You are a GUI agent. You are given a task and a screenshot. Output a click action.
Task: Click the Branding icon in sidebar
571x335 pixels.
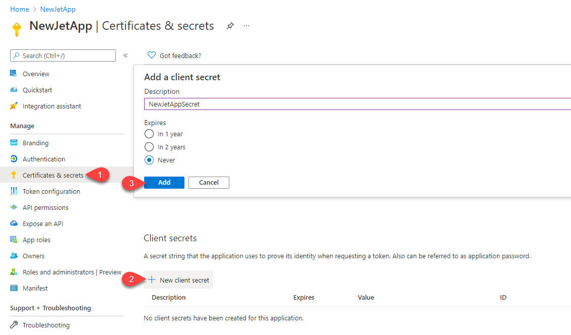14,143
